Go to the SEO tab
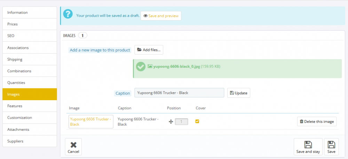The height and width of the screenshot is (159, 348). tap(30, 36)
